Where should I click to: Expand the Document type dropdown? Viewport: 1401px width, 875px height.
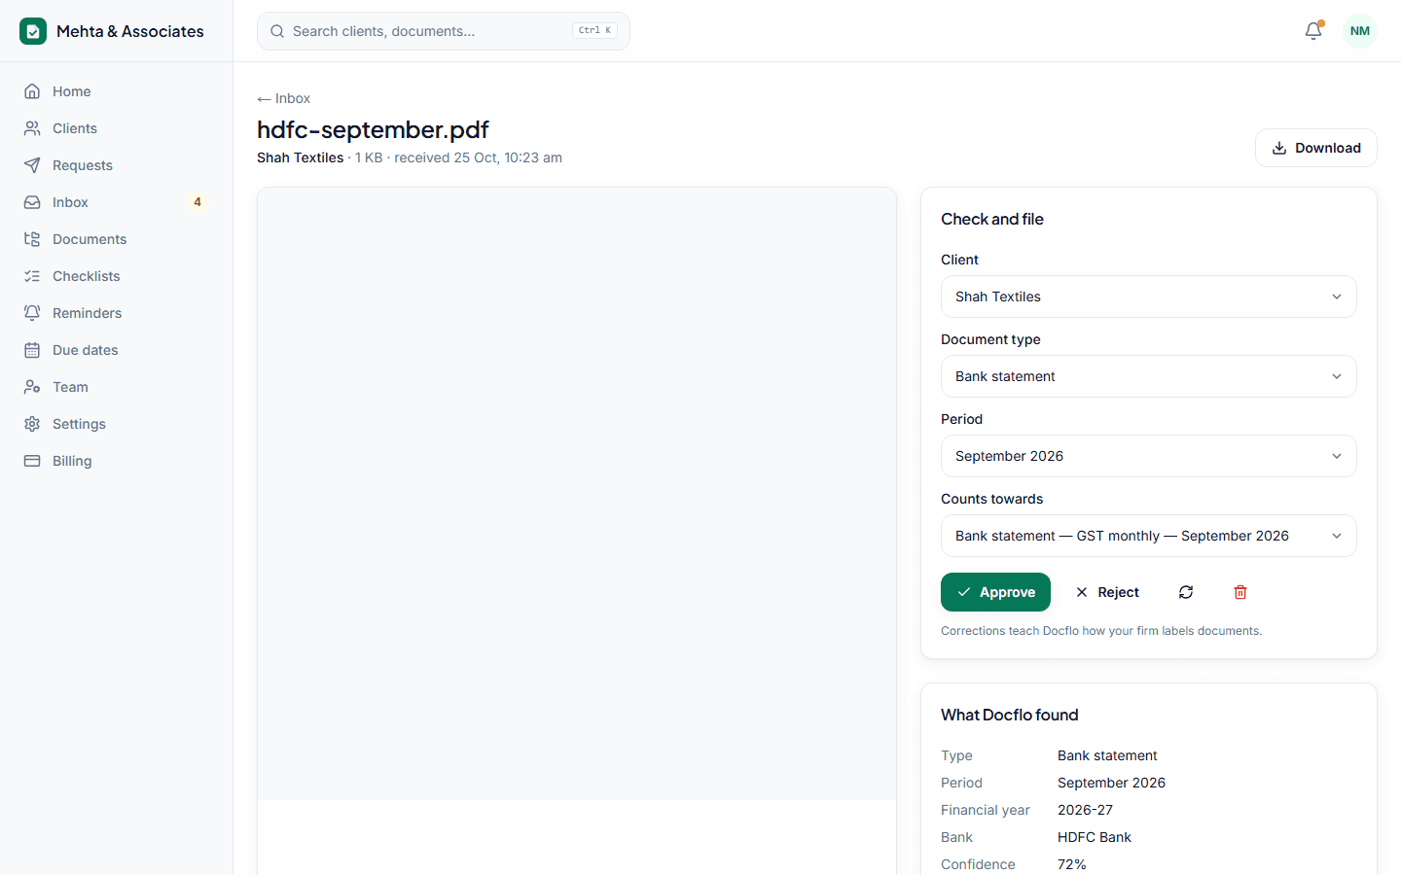[1148, 376]
